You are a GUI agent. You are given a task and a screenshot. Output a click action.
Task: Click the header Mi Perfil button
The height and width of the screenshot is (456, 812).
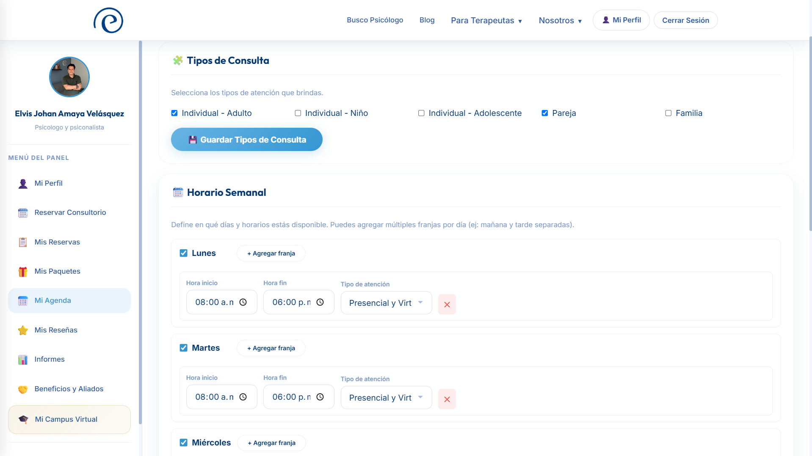point(621,20)
